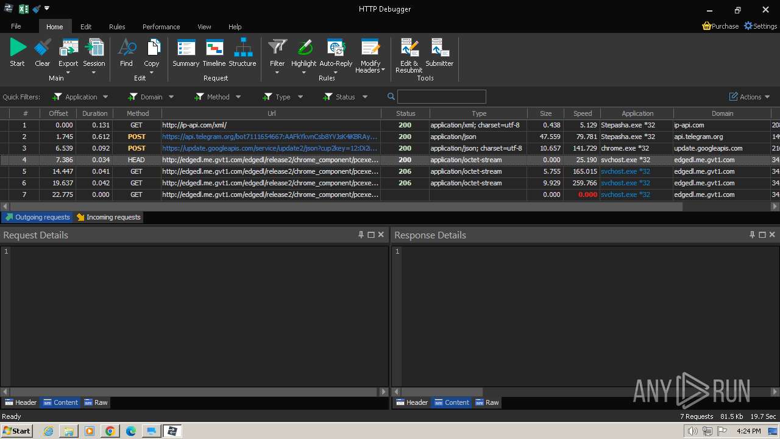This screenshot has height=439, width=780.
Task: Maximize the Request Details panel
Action: coord(371,235)
